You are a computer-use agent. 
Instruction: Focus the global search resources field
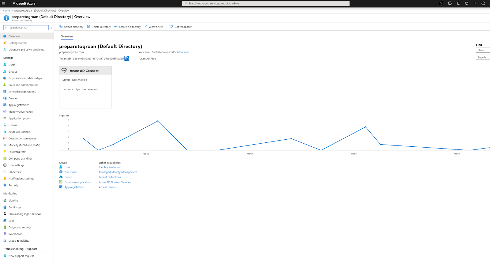[x=266, y=3]
